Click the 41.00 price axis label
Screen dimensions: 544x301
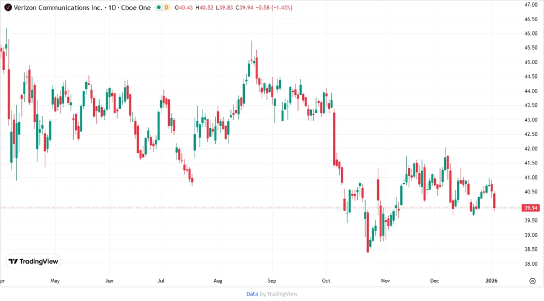[x=531, y=177]
